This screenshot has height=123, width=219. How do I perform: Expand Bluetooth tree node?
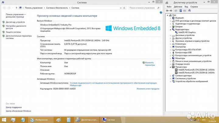(x=171, y=18)
